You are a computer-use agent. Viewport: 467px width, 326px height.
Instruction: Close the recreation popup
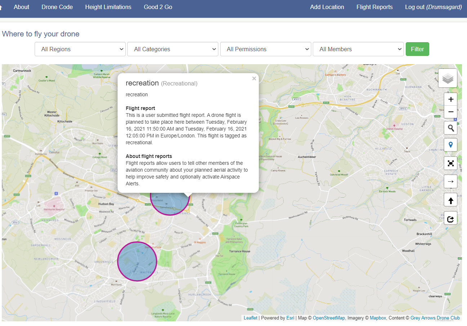click(x=254, y=79)
